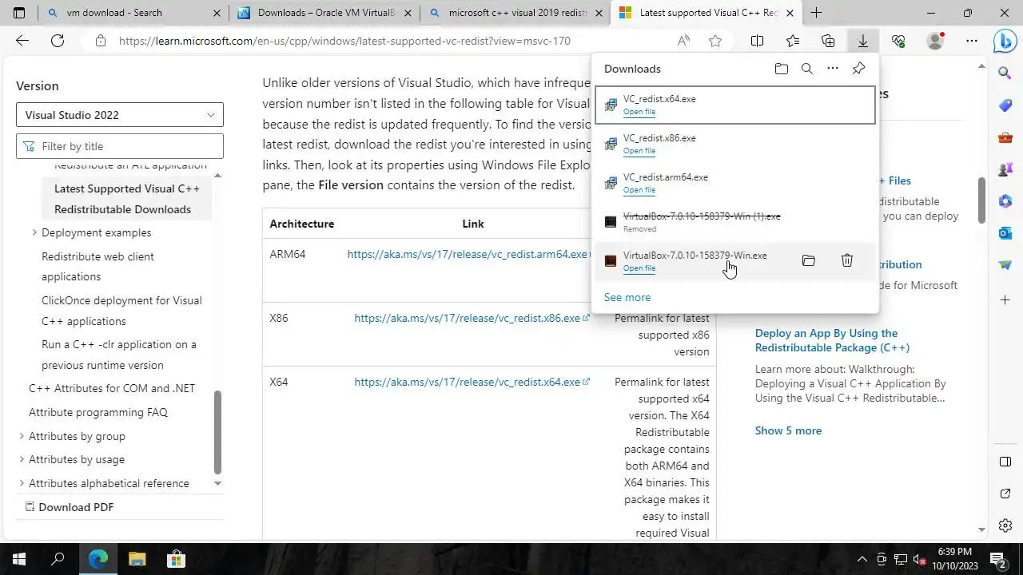Viewport: 1023px width, 575px height.
Task: Open file link under VC_redist.arm64.exe
Action: (639, 190)
